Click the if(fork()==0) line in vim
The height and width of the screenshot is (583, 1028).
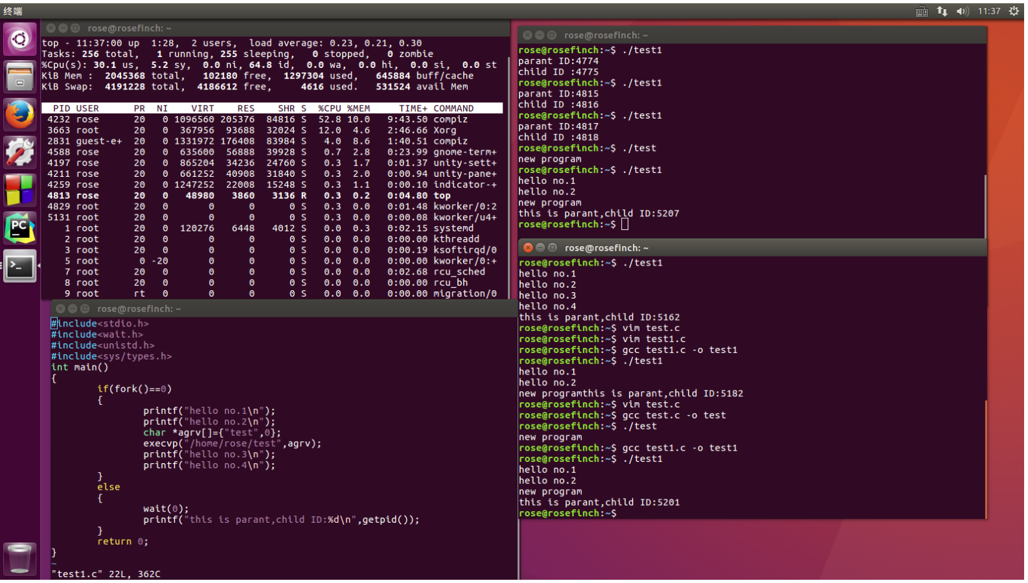135,389
